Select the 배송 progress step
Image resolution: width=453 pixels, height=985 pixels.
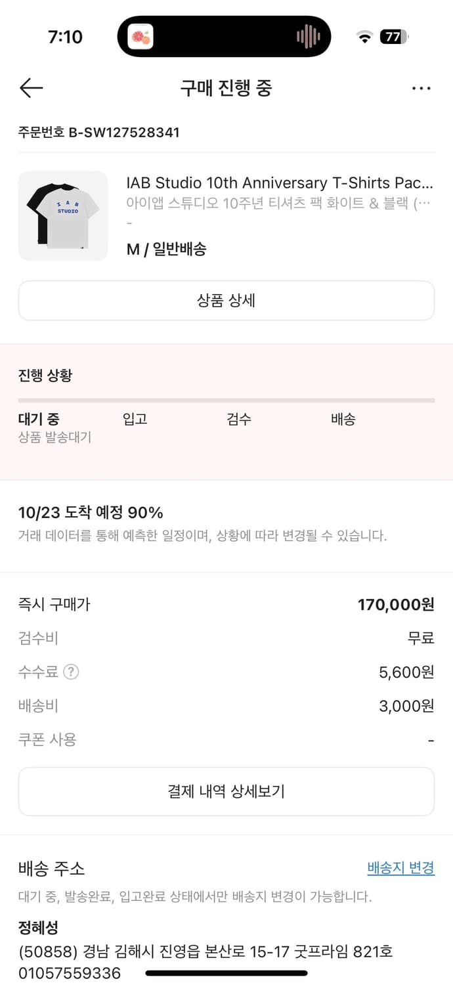tap(343, 420)
